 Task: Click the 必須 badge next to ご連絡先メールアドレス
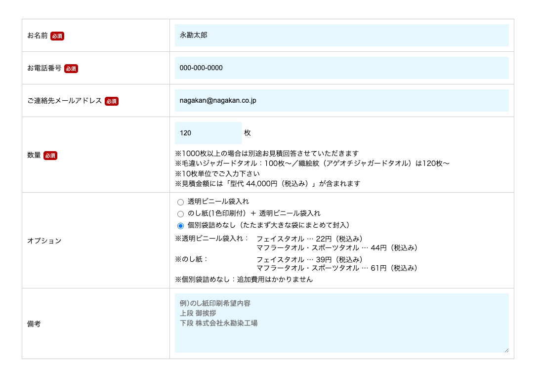point(112,101)
